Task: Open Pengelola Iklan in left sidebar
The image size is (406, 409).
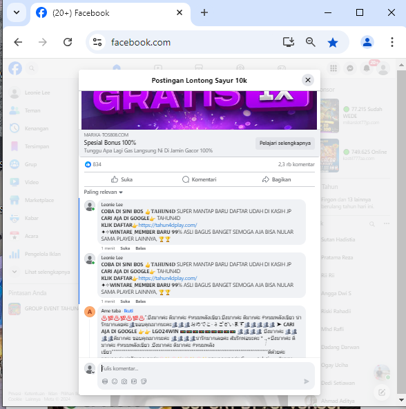Action: [42, 254]
